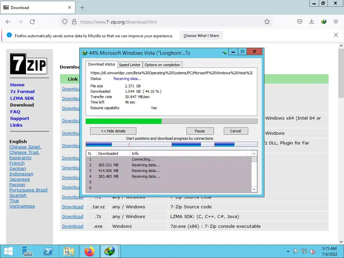Viewport: 344px width, 258px height.
Task: Open the Support sidebar link
Action: 19,119
